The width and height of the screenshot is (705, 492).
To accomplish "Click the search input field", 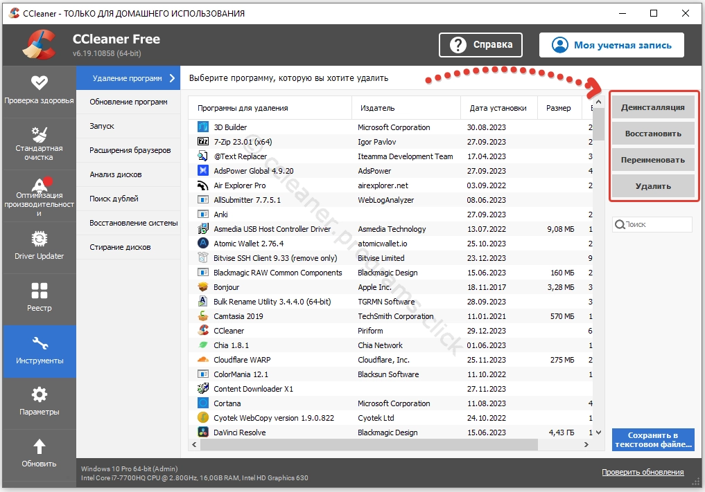I will click(656, 224).
